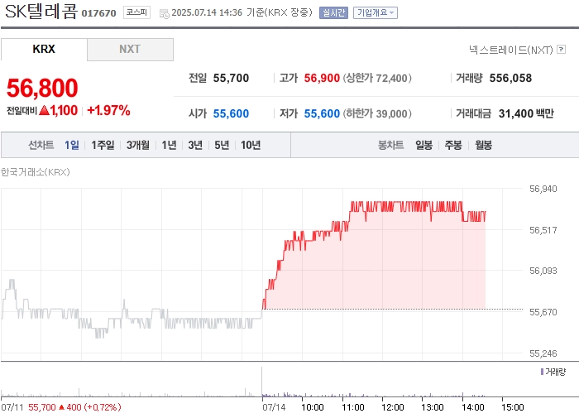Select the 1일 line chart period
The image size is (579, 418).
click(72, 145)
